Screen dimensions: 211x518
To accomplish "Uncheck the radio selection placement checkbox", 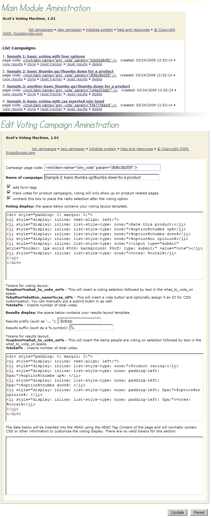I will [x=9, y=198].
